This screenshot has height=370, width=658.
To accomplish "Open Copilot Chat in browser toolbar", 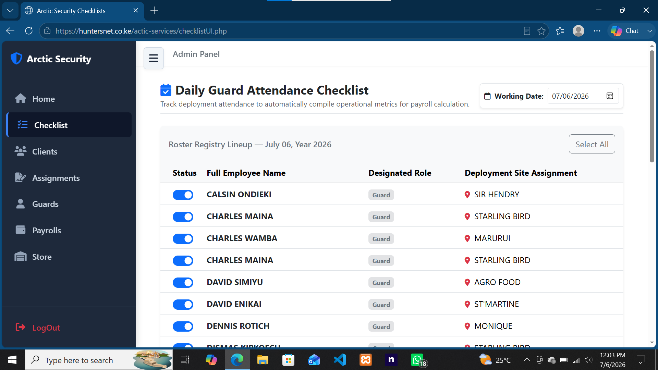I will 625,31.
